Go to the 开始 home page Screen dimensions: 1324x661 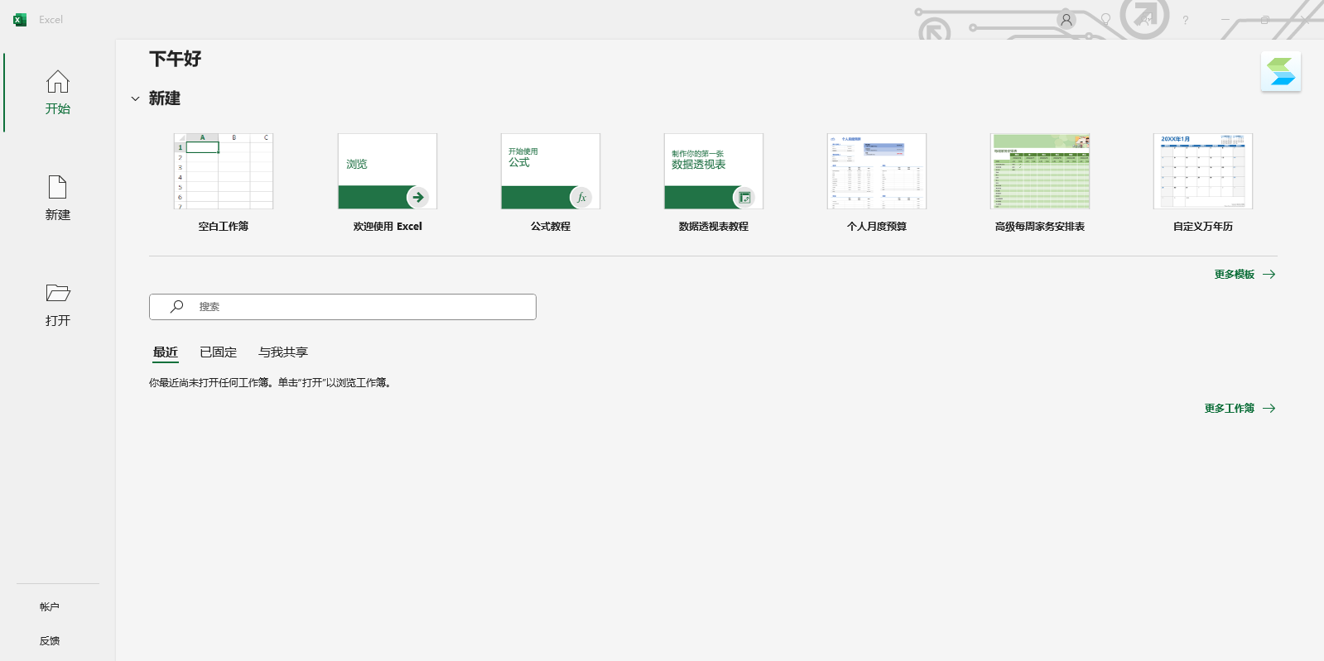57,92
